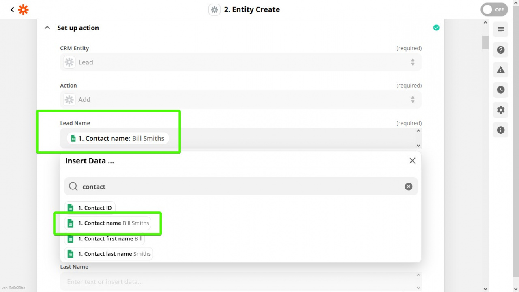Viewport: 519px width, 292px height.
Task: Open the info icon in sidebar
Action: [501, 130]
